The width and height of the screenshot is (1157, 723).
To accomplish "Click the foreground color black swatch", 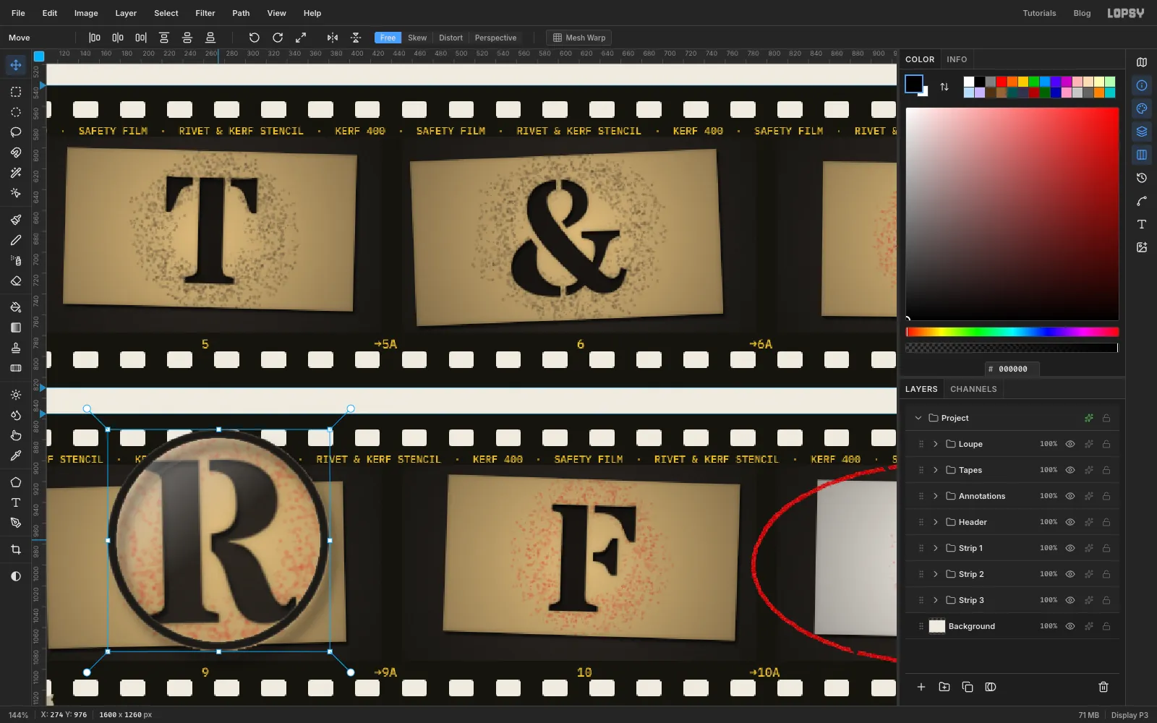I will [x=913, y=84].
